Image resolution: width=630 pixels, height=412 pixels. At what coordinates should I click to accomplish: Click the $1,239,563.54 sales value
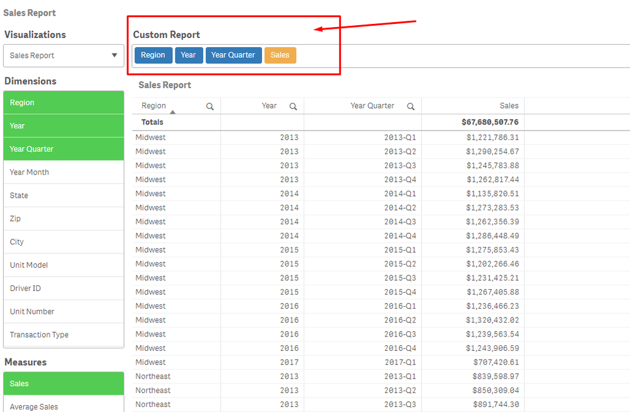point(492,334)
